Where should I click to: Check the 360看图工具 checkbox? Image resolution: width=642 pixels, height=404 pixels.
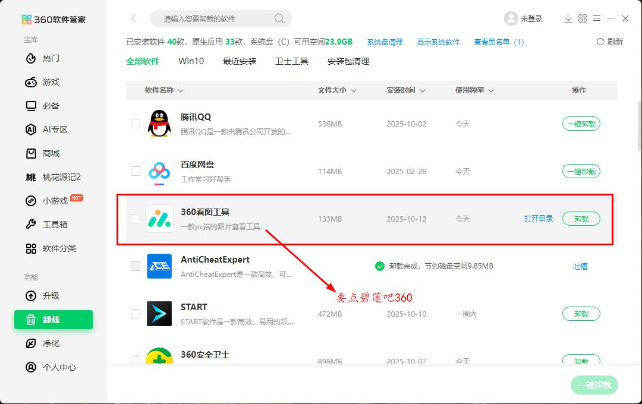click(136, 219)
